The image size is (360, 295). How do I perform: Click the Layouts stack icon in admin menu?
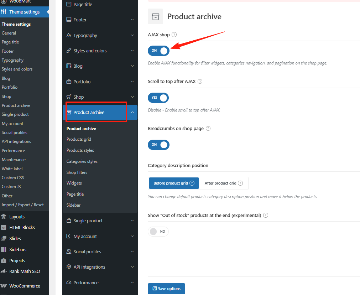[x=4, y=217]
